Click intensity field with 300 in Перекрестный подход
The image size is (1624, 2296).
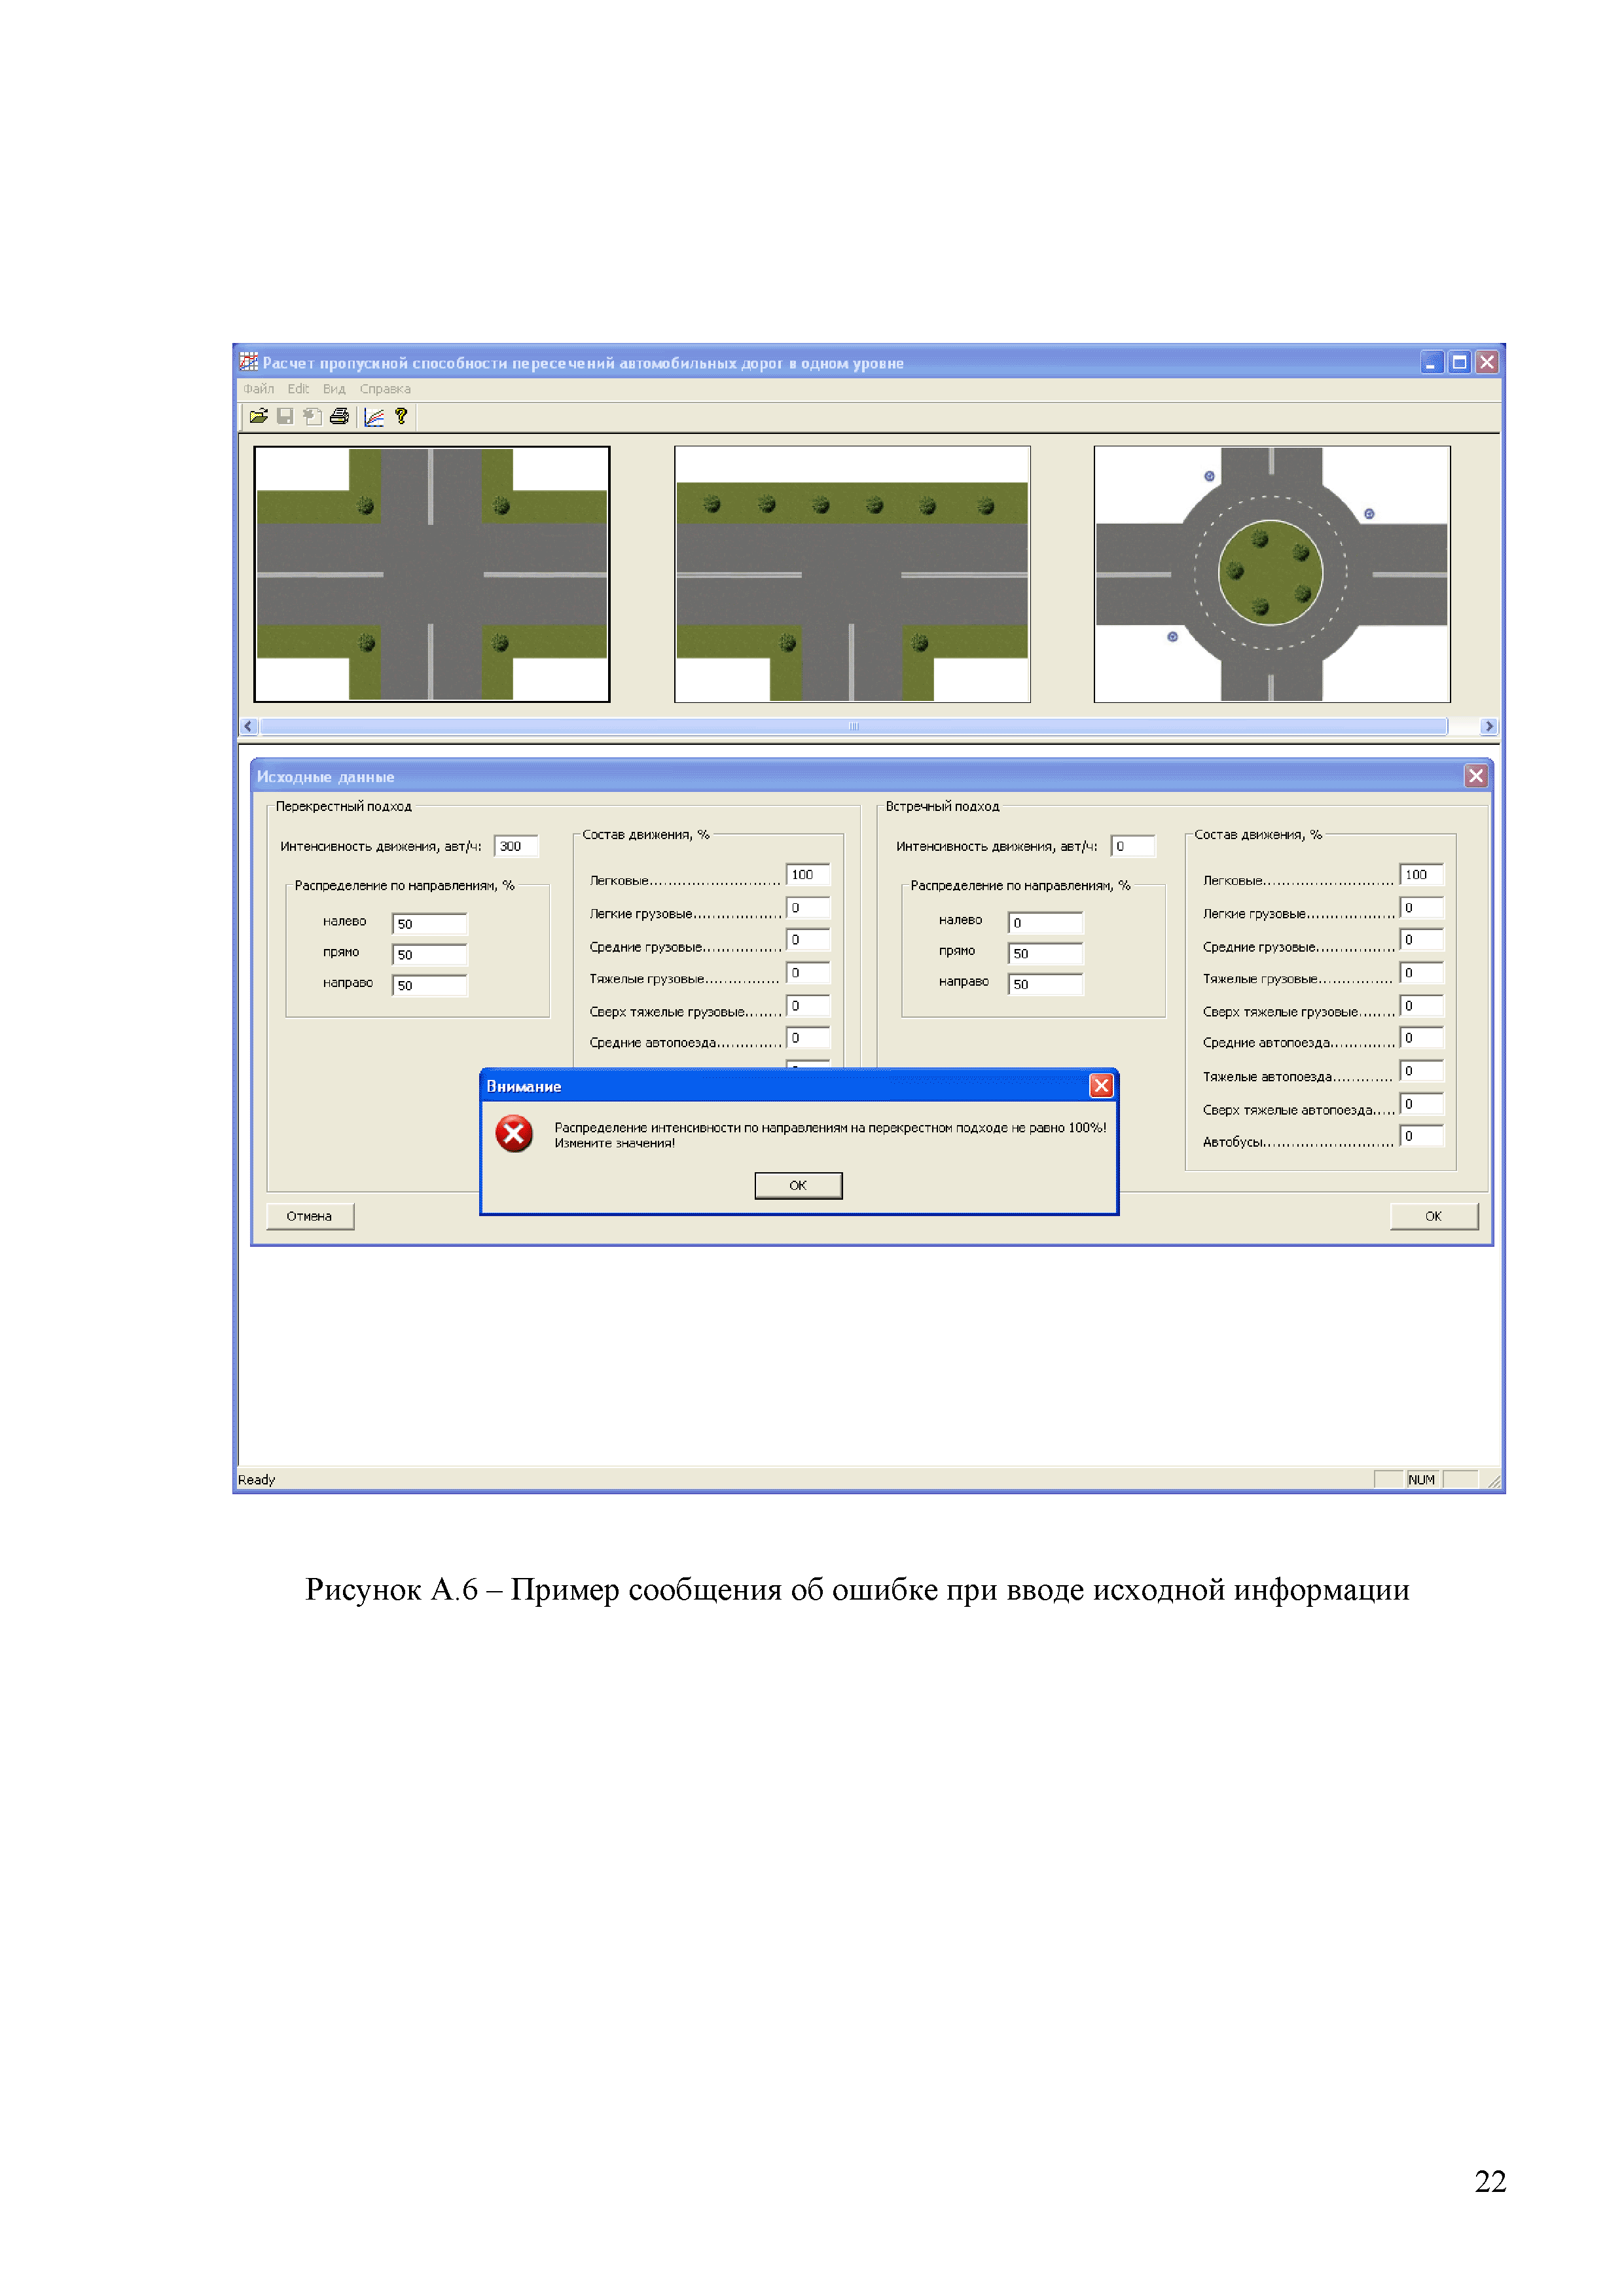click(x=517, y=846)
